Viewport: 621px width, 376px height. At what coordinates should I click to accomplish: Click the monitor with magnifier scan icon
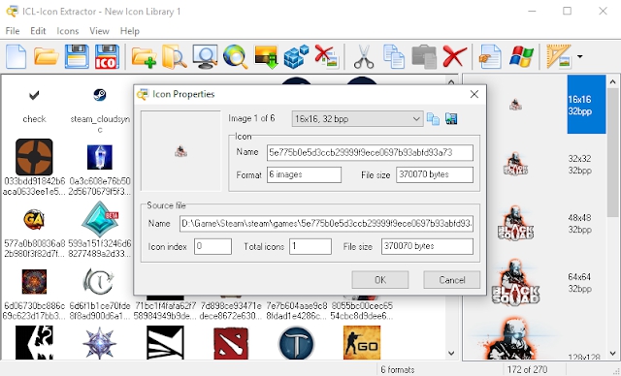205,57
